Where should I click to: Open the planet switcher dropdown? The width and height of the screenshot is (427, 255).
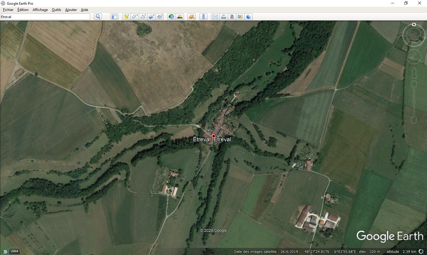[x=192, y=17]
